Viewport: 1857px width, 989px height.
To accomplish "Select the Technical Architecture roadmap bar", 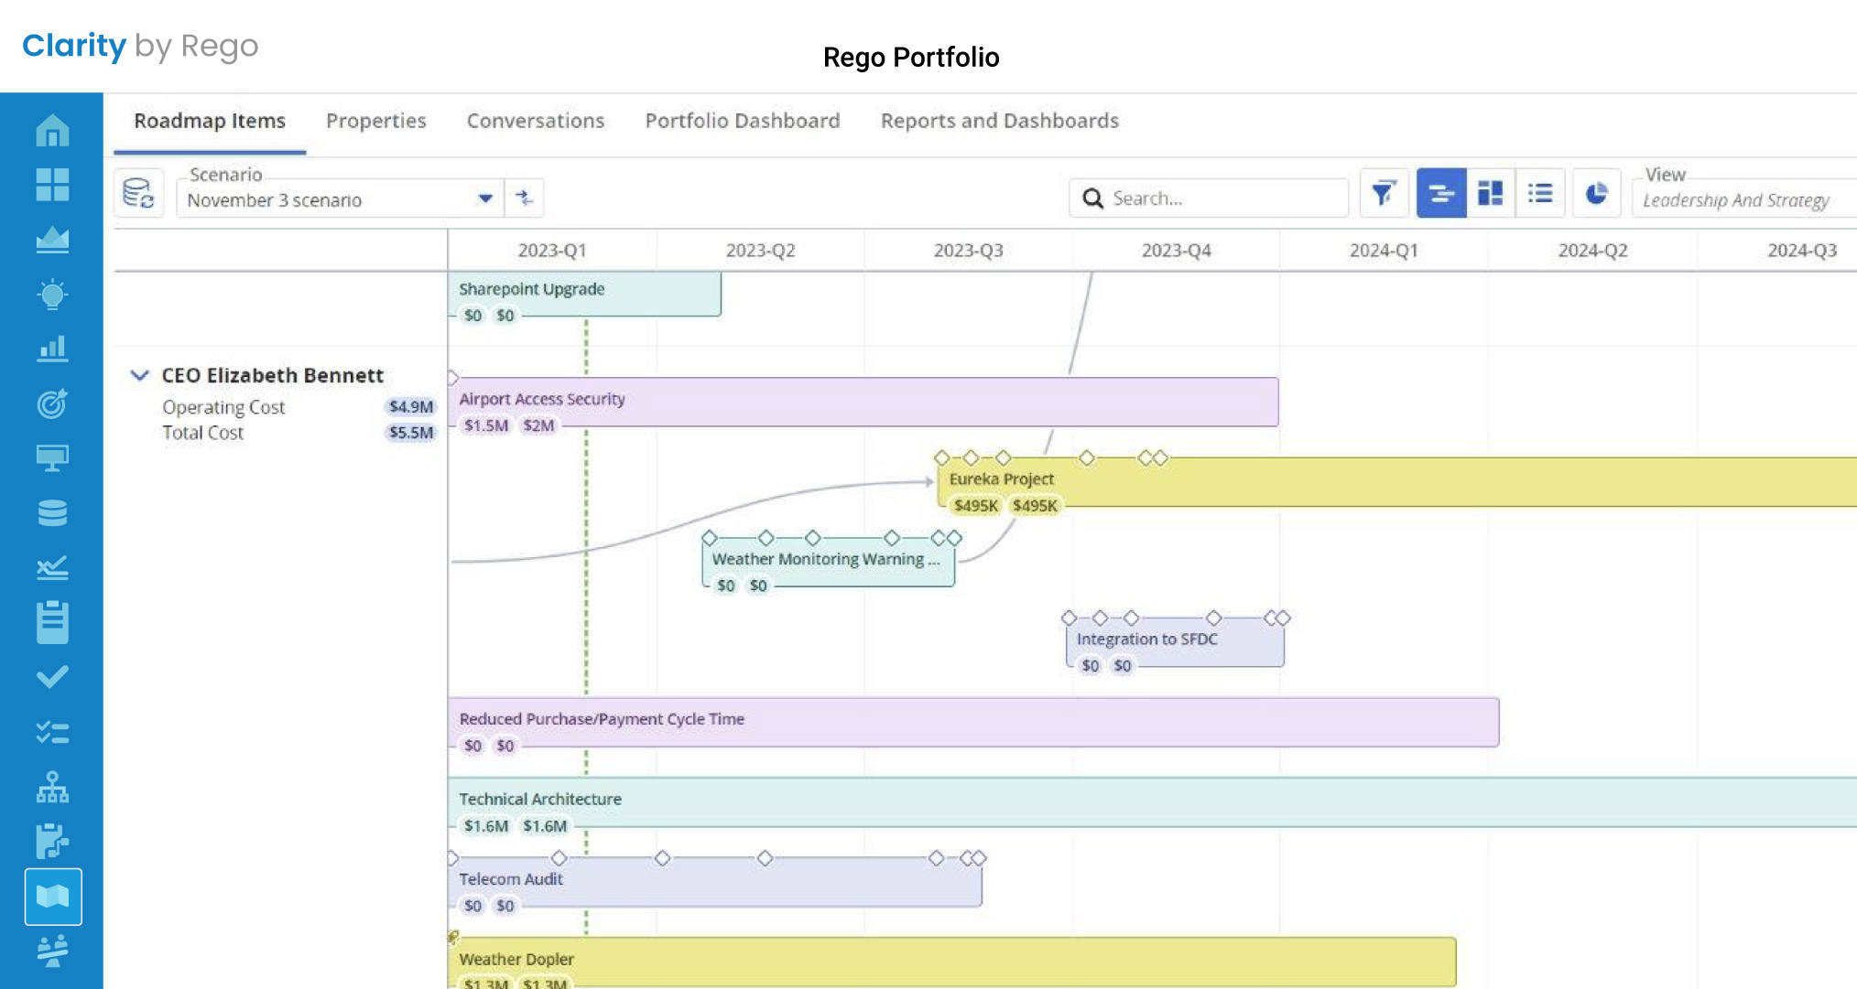I will tap(1152, 802).
